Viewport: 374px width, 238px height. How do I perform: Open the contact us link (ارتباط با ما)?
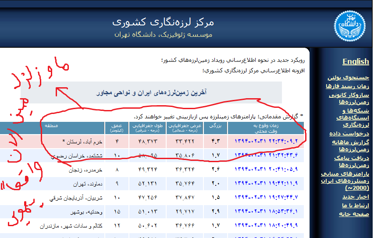pyautogui.click(x=356, y=205)
